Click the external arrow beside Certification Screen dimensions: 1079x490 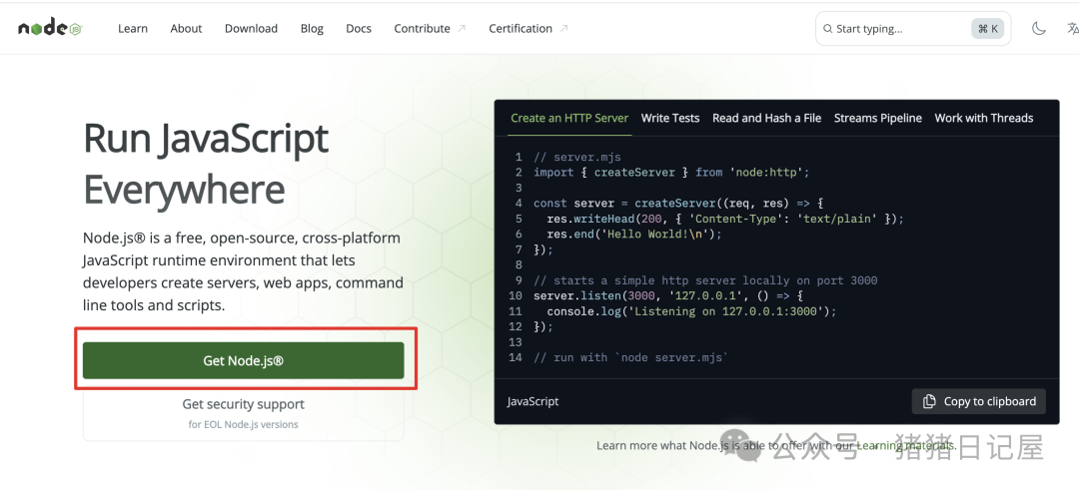[564, 28]
